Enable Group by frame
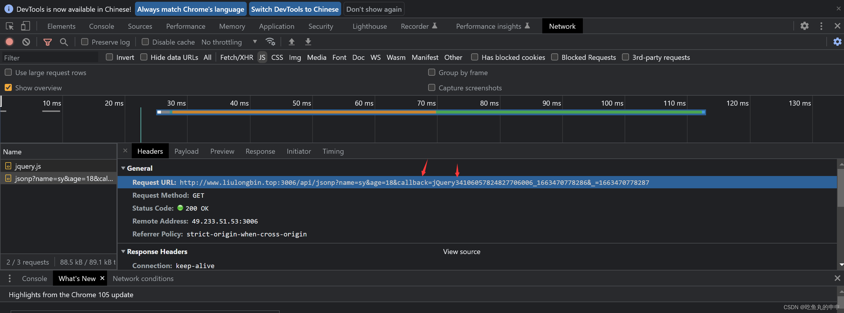 431,72
